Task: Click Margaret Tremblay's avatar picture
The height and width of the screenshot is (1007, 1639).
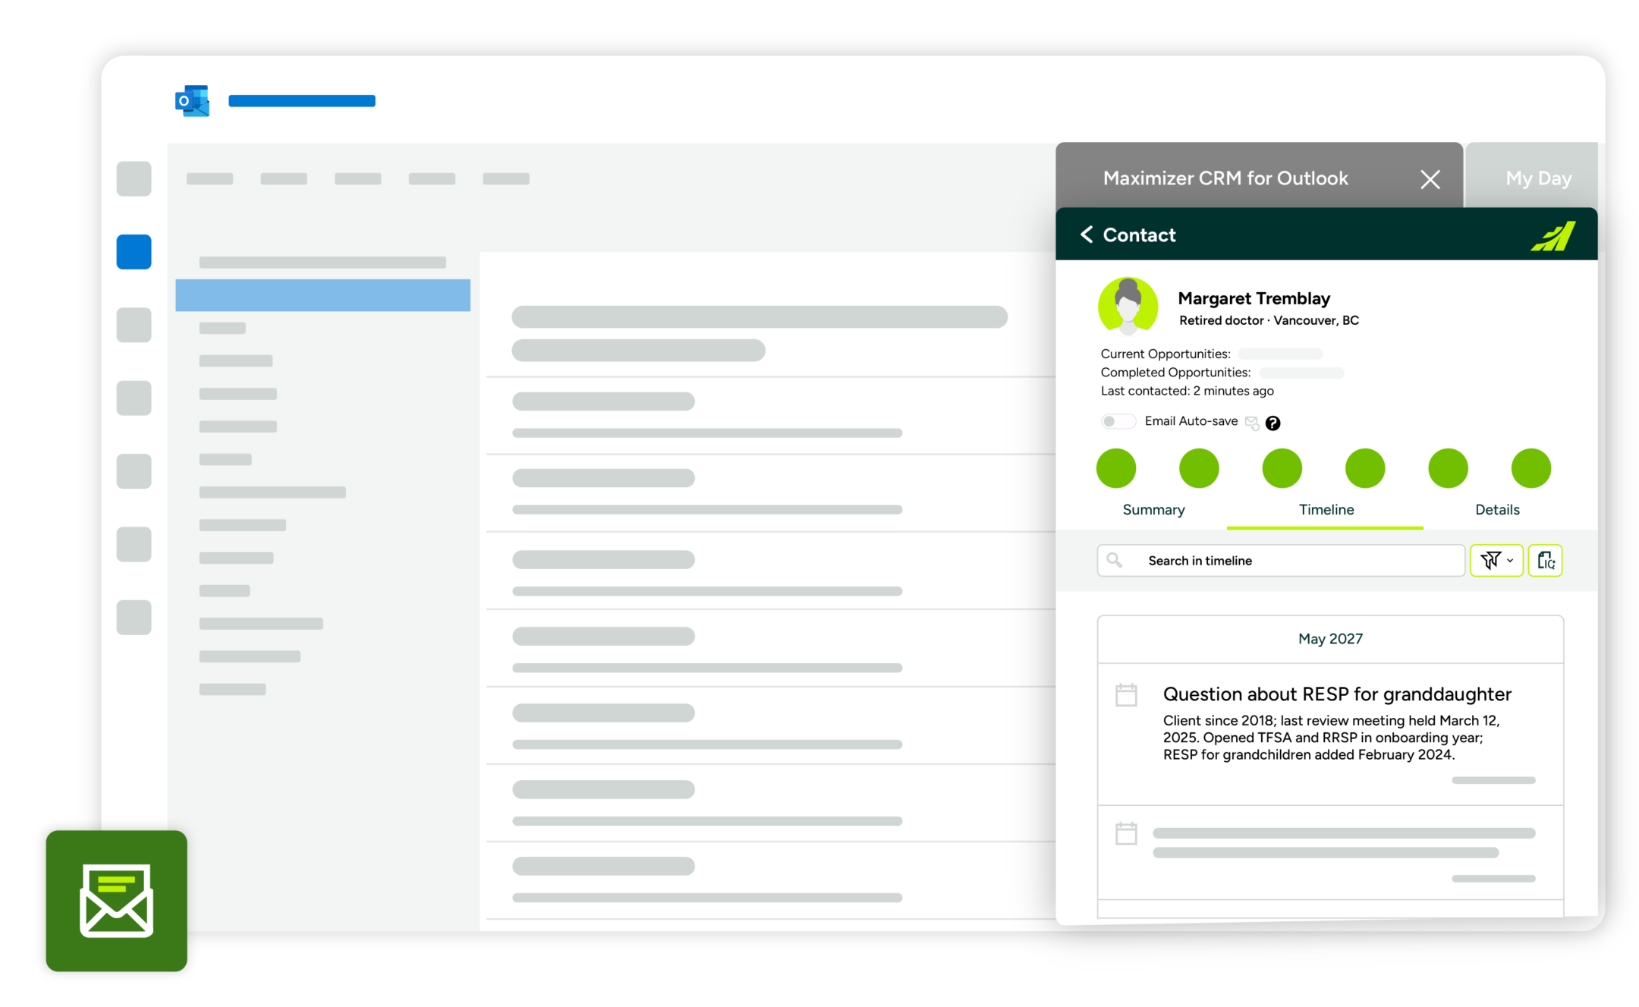Action: [1128, 306]
